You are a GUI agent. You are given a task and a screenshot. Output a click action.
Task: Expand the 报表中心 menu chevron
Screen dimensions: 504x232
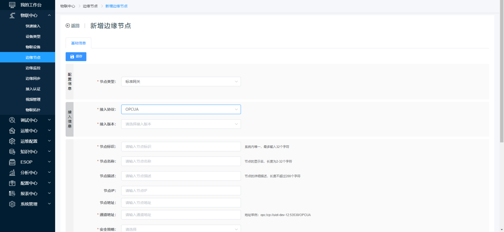49,193
